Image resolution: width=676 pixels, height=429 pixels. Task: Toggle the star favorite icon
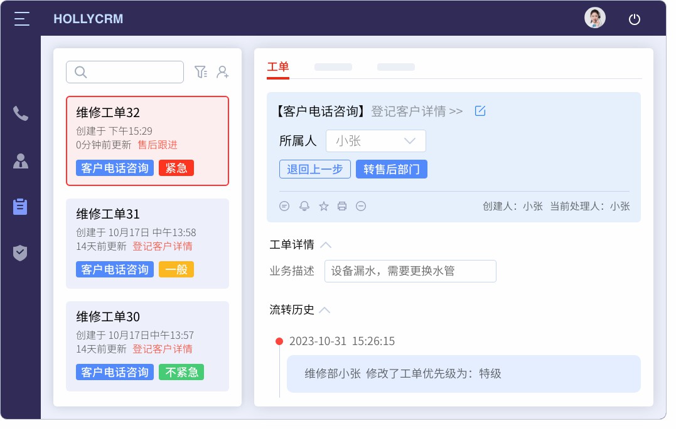pos(324,206)
